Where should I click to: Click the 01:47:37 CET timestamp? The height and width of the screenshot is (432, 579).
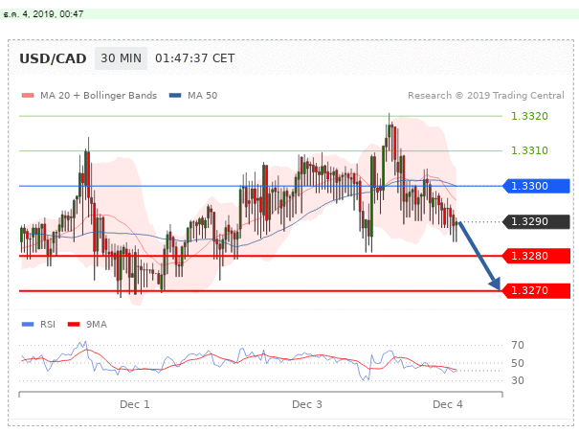click(194, 58)
